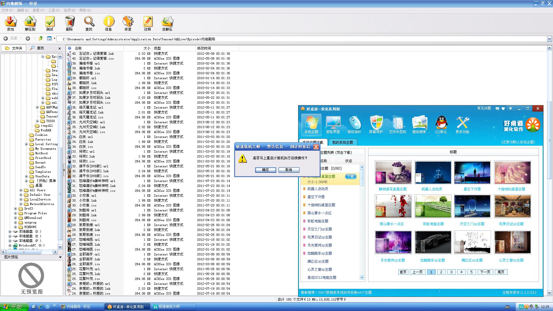Open 更多功能 tools icon in 好桌道
The image size is (553, 311).
tap(462, 124)
